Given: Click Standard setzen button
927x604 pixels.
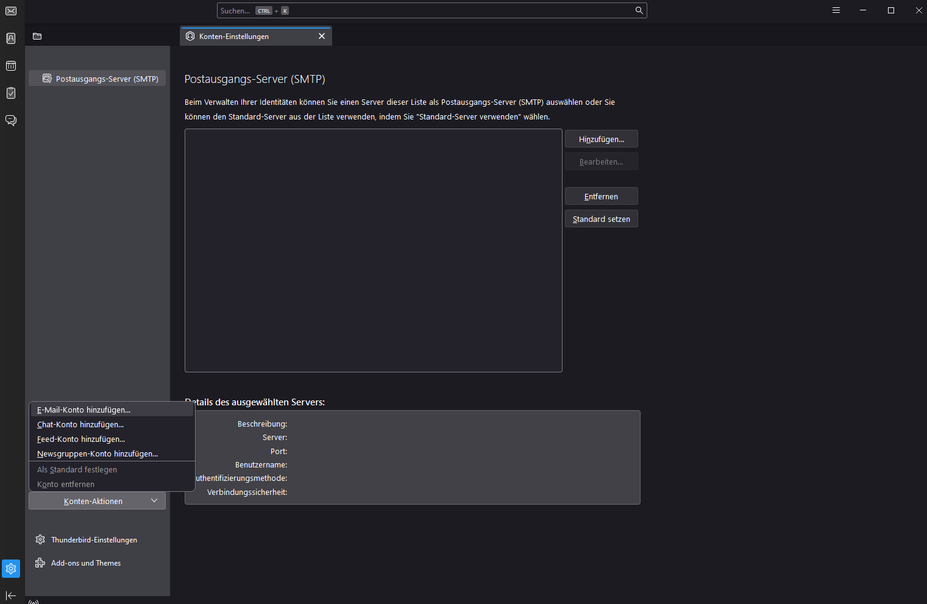Looking at the screenshot, I should (x=601, y=219).
